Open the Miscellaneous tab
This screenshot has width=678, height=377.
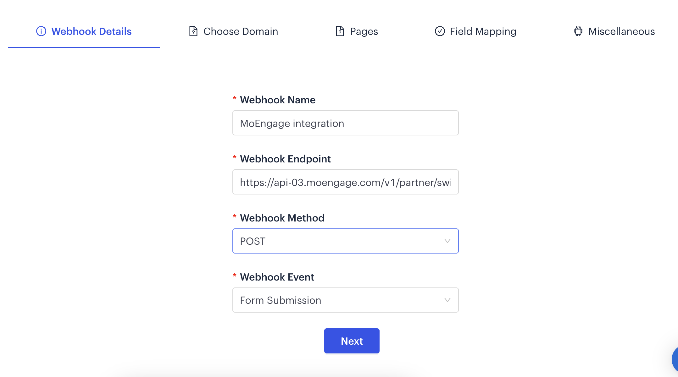click(x=621, y=31)
